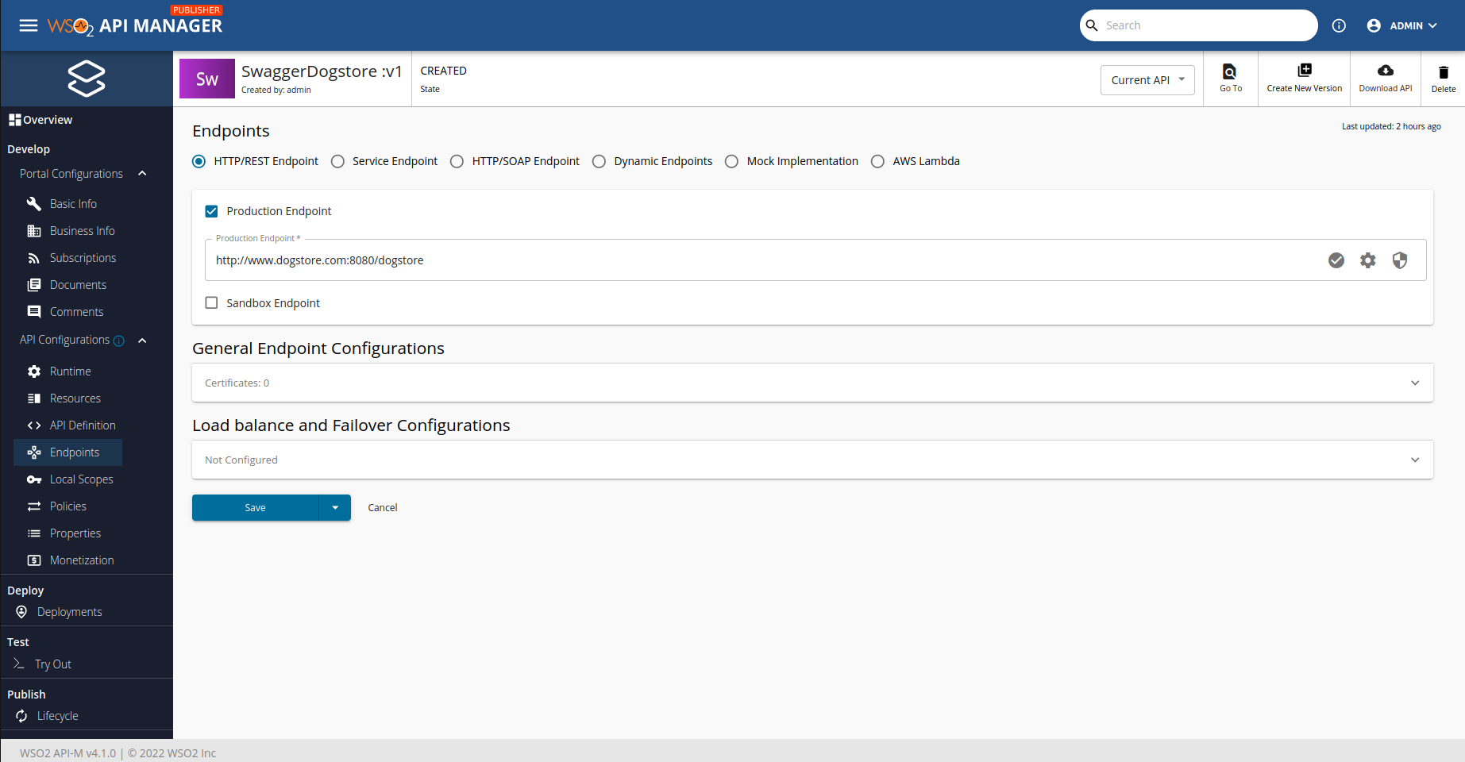Click the Runtime gear icon
Viewport: 1465px width, 762px height.
point(34,371)
